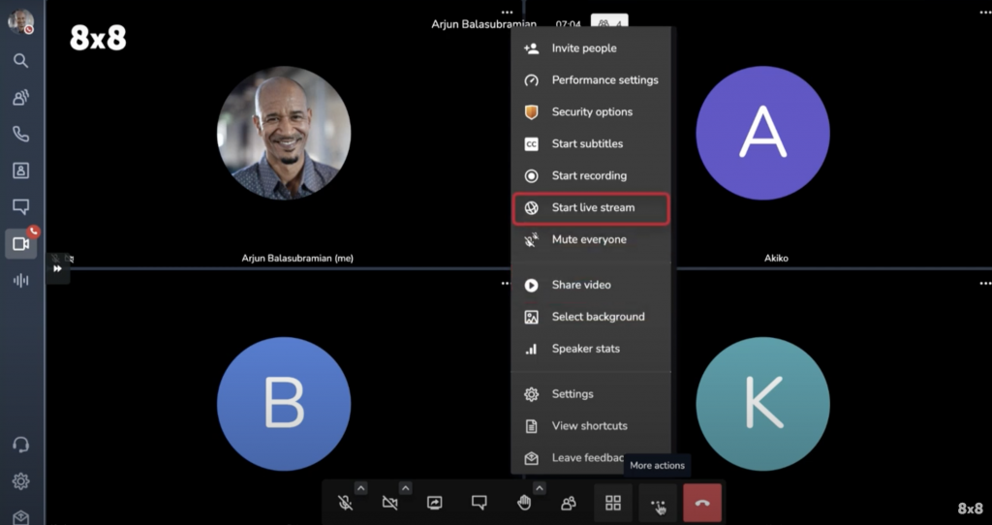This screenshot has width=992, height=525.
Task: Open the participants panel icon
Action: click(x=569, y=503)
